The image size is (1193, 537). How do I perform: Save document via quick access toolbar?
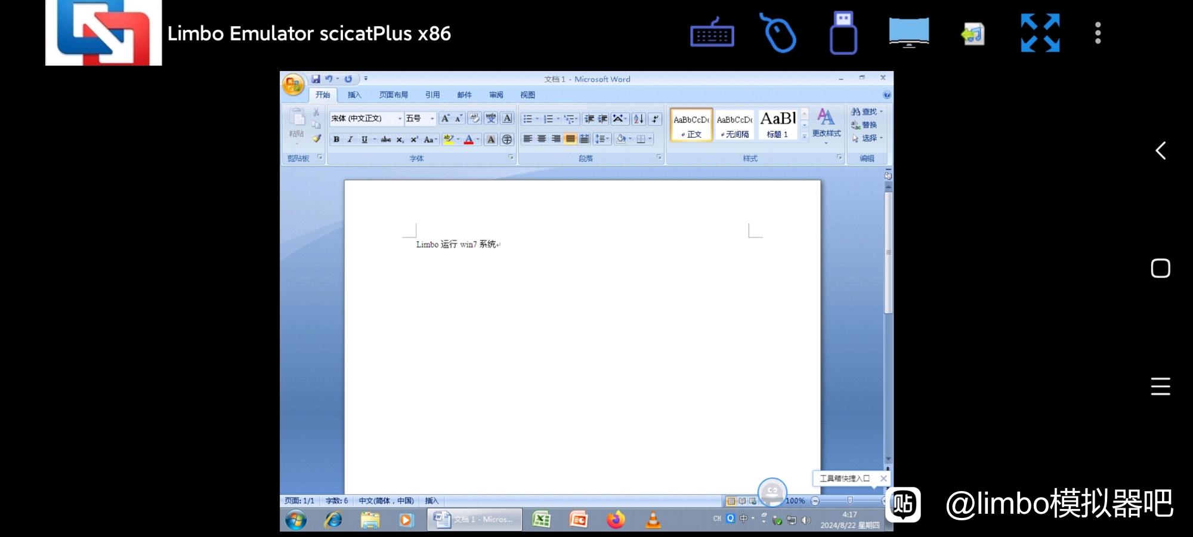click(316, 79)
